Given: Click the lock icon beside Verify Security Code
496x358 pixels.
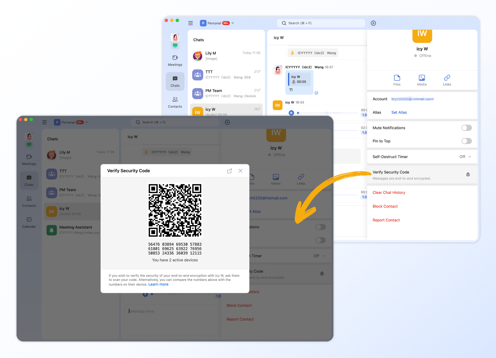Looking at the screenshot, I should tap(468, 175).
